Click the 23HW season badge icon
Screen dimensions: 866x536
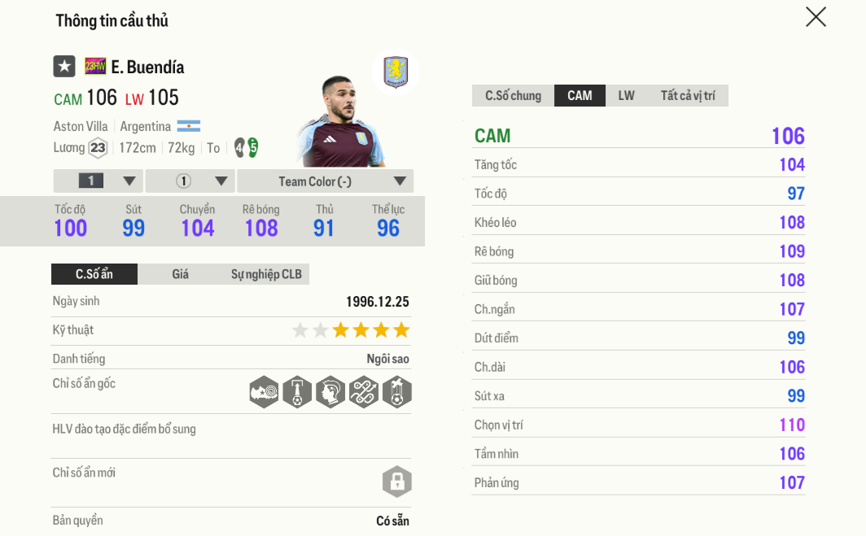click(95, 67)
